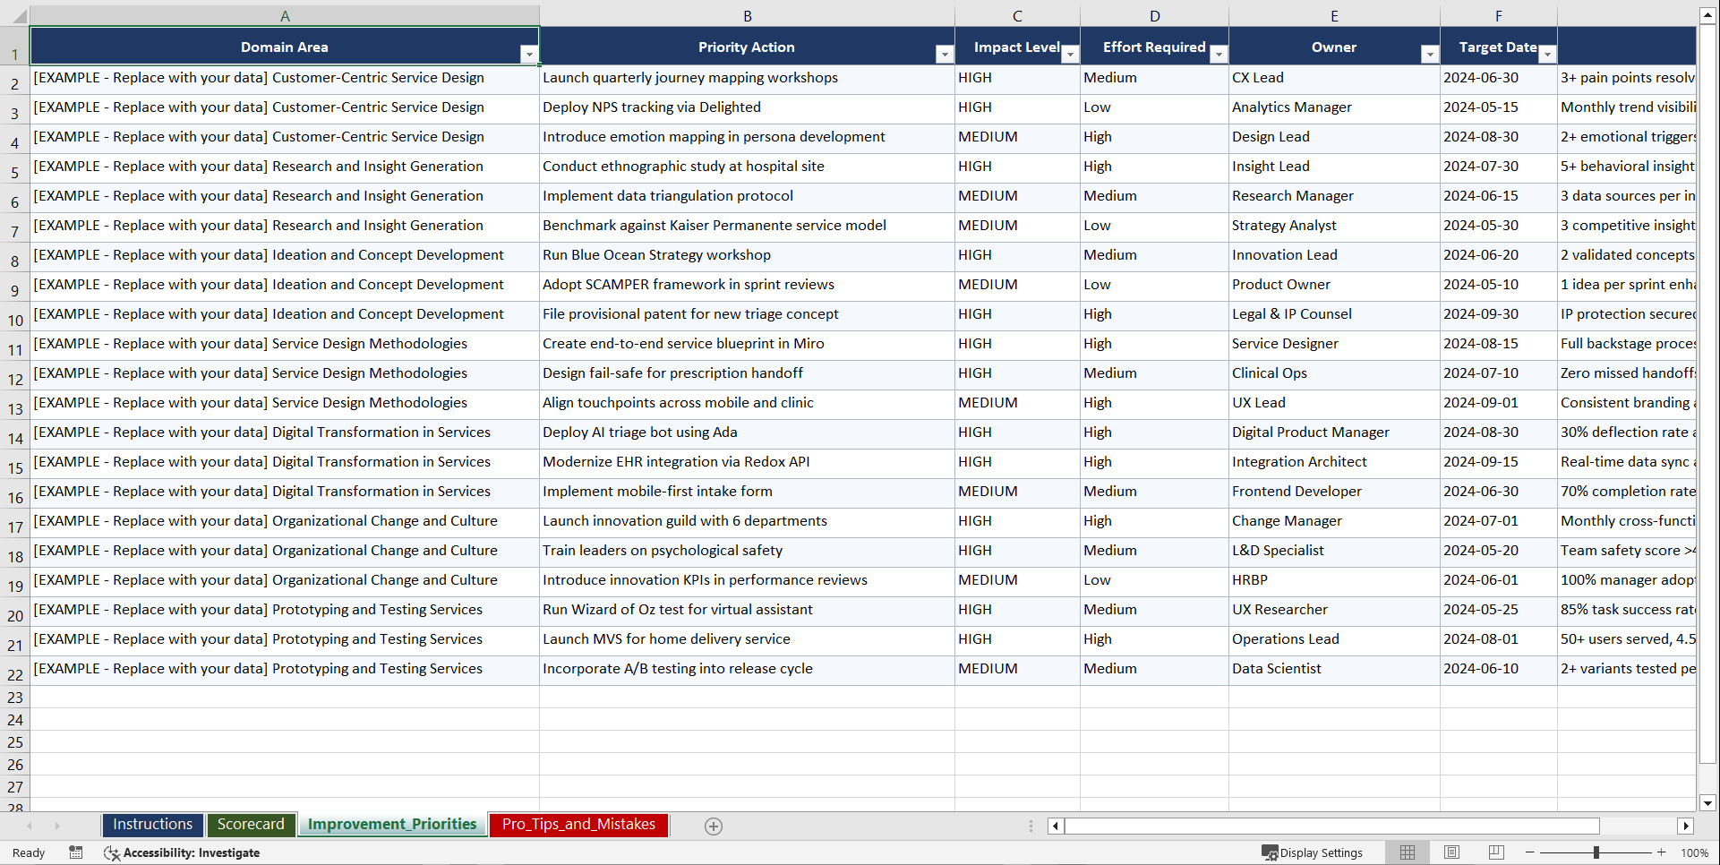Open the Owner column filter dropdown
Viewport: 1720px width, 865px height.
[x=1429, y=55]
